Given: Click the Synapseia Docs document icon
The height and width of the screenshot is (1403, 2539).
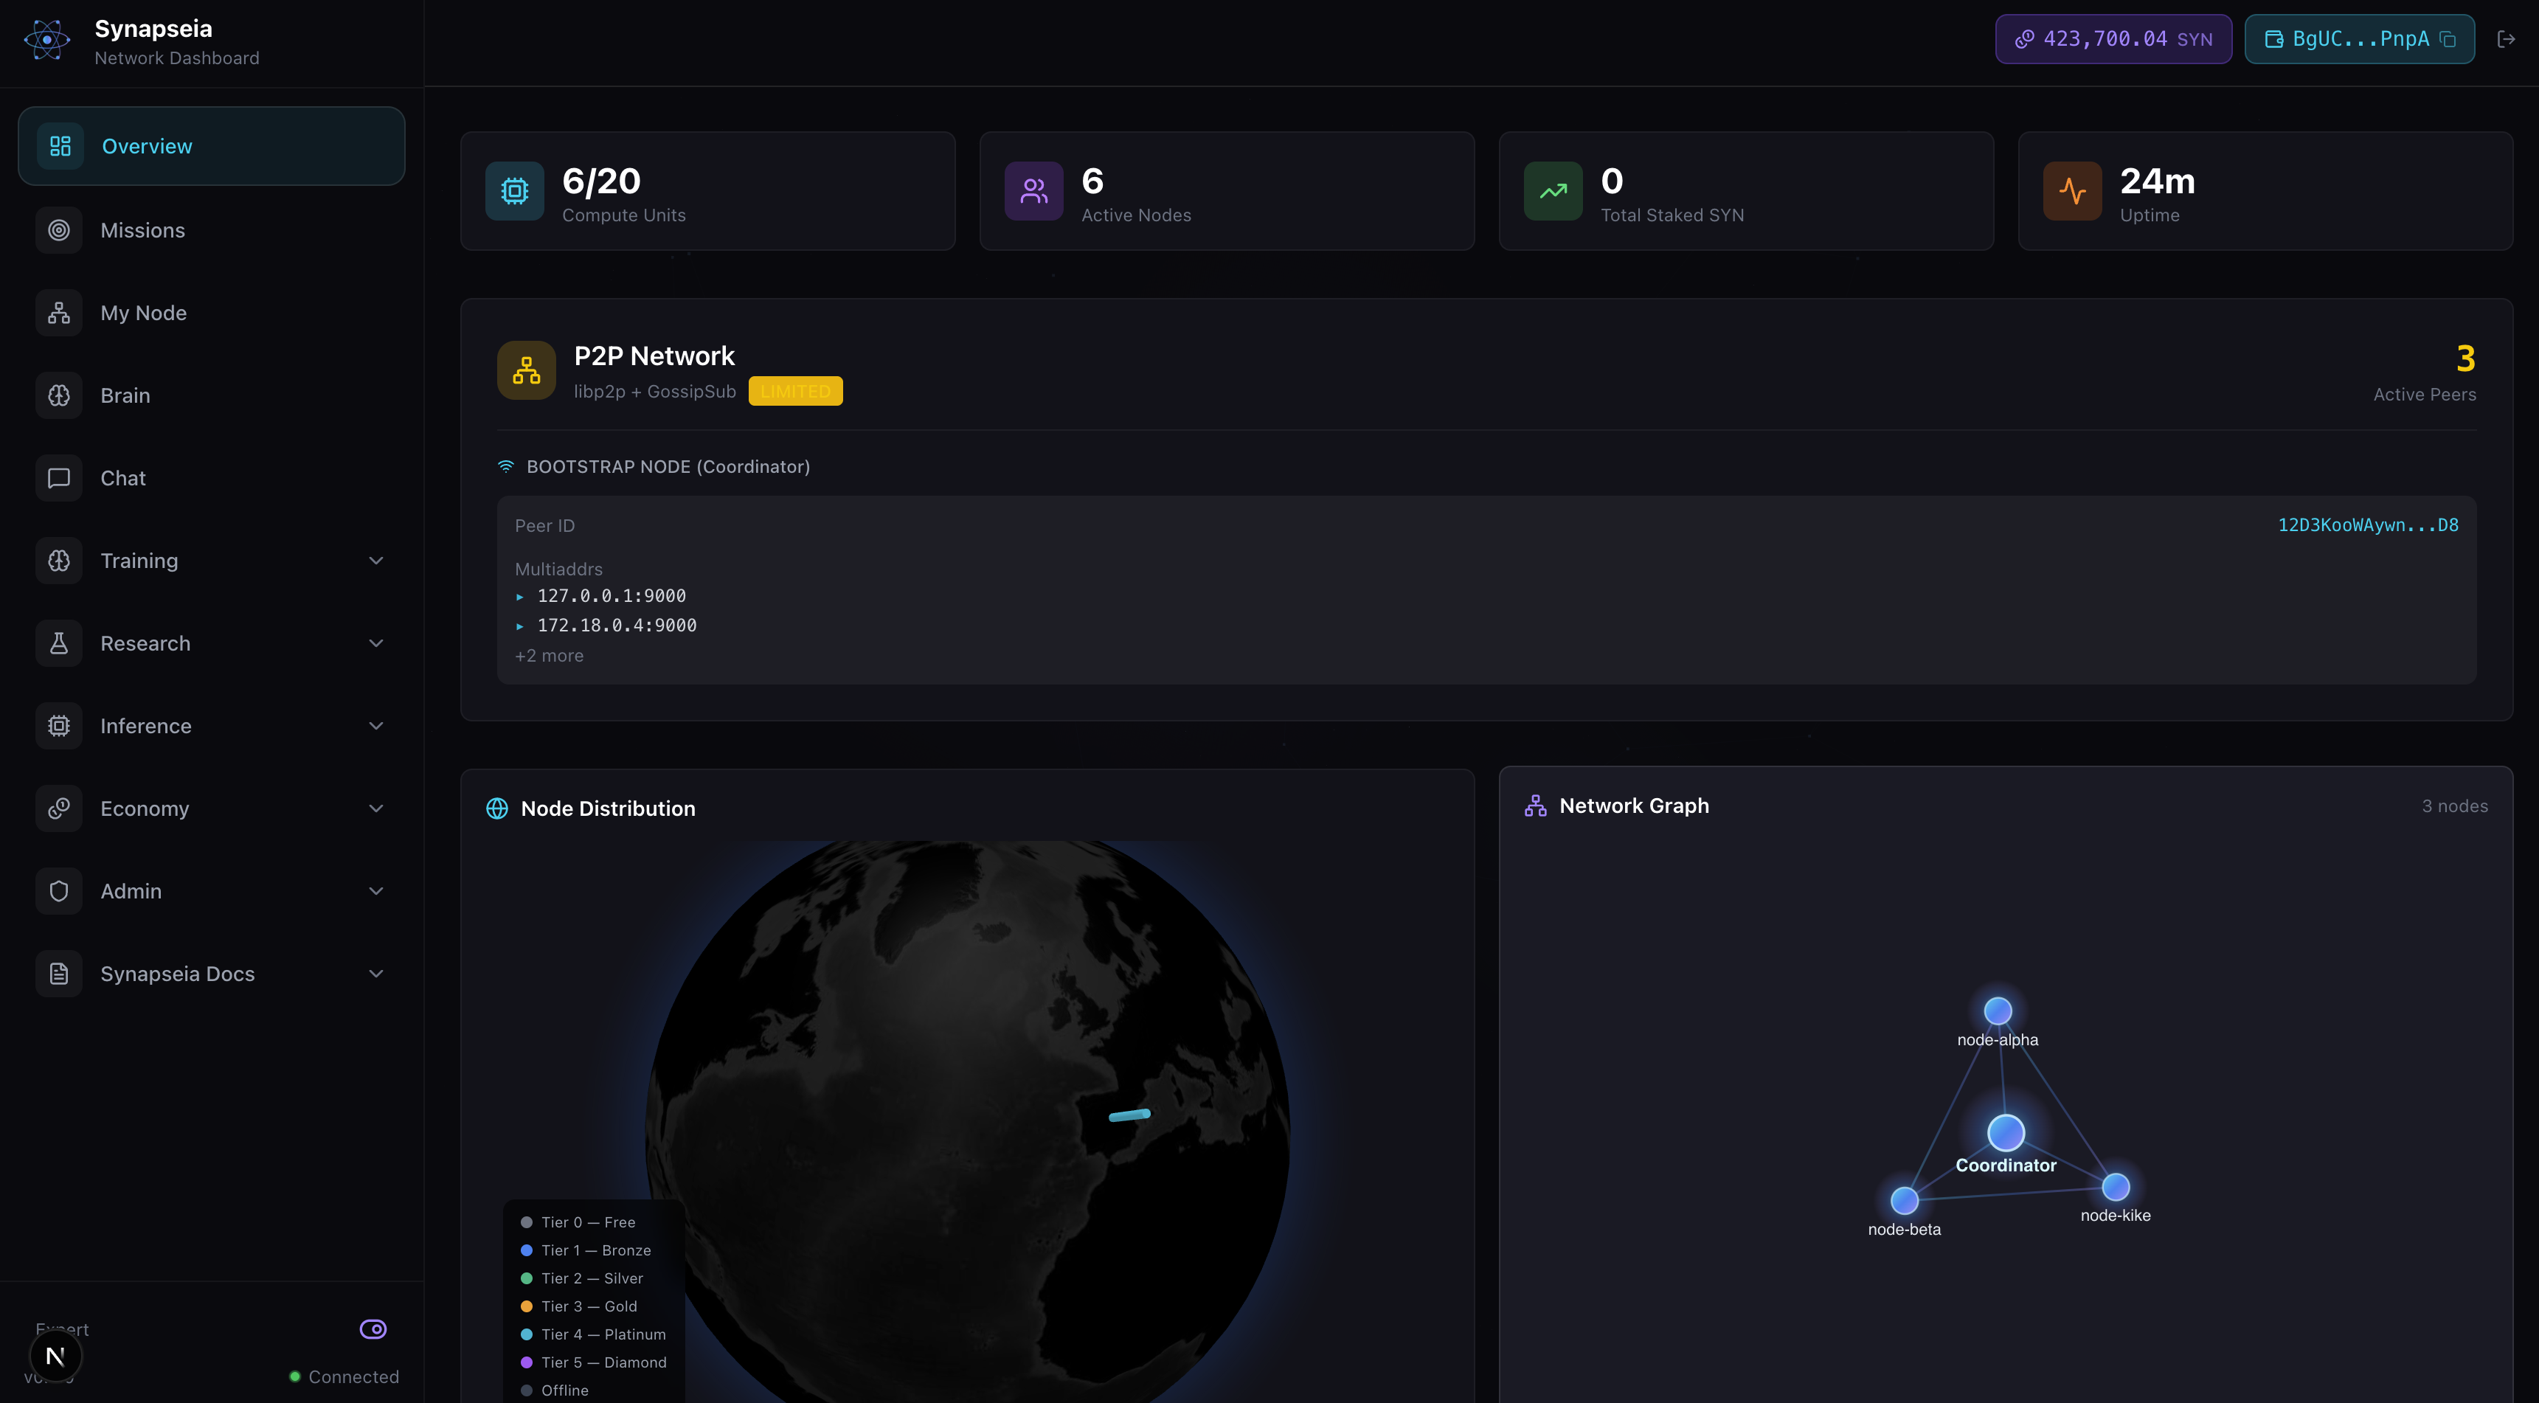Looking at the screenshot, I should 59,974.
